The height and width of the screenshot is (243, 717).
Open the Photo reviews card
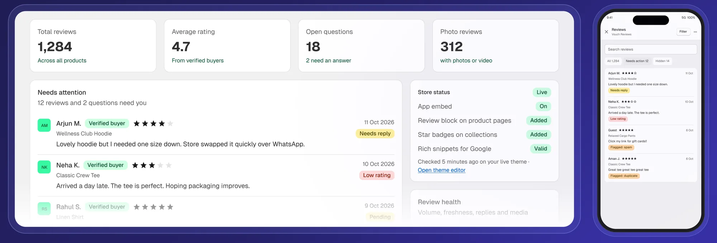495,46
